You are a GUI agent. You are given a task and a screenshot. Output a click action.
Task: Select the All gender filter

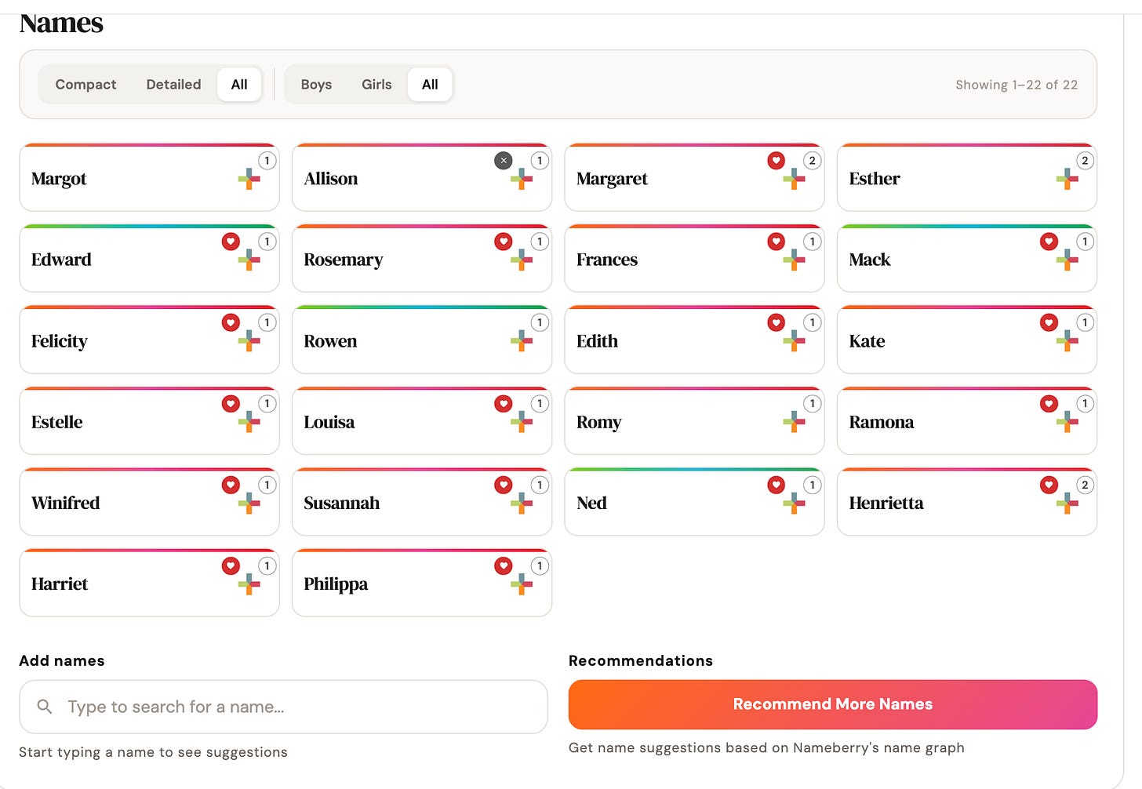[x=430, y=85]
